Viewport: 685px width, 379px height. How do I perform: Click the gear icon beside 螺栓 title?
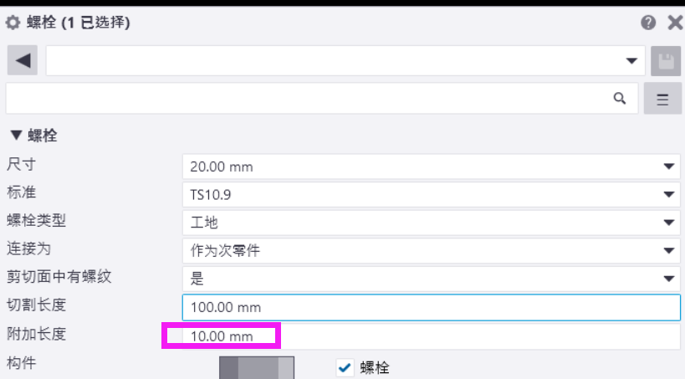coord(13,23)
